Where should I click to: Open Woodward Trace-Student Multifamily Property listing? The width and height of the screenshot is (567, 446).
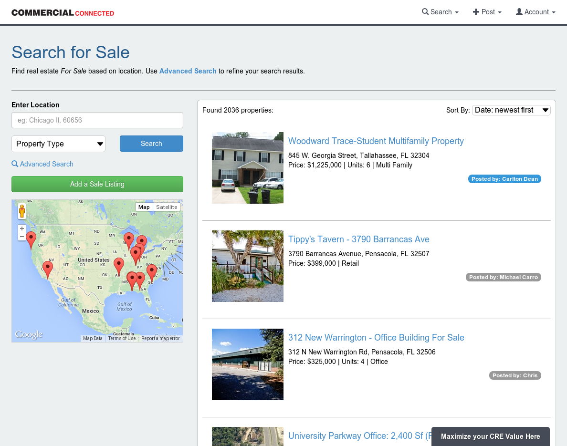tap(376, 141)
